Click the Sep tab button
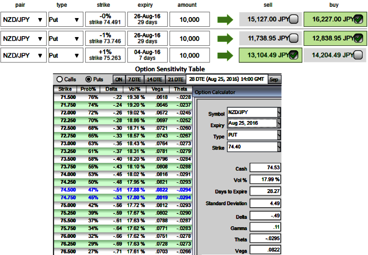The width and height of the screenshot is (368, 255). point(274,79)
